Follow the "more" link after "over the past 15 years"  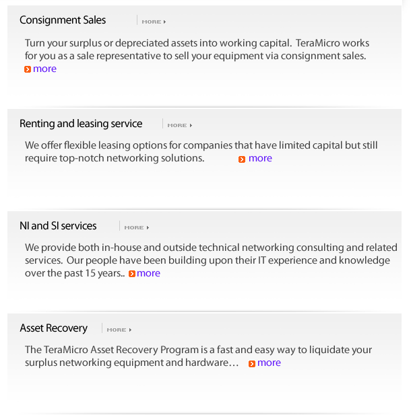(x=148, y=273)
